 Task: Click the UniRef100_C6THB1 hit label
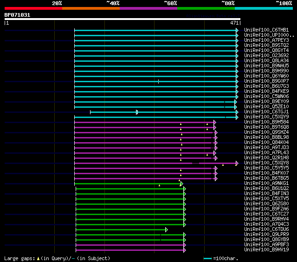click(266, 30)
